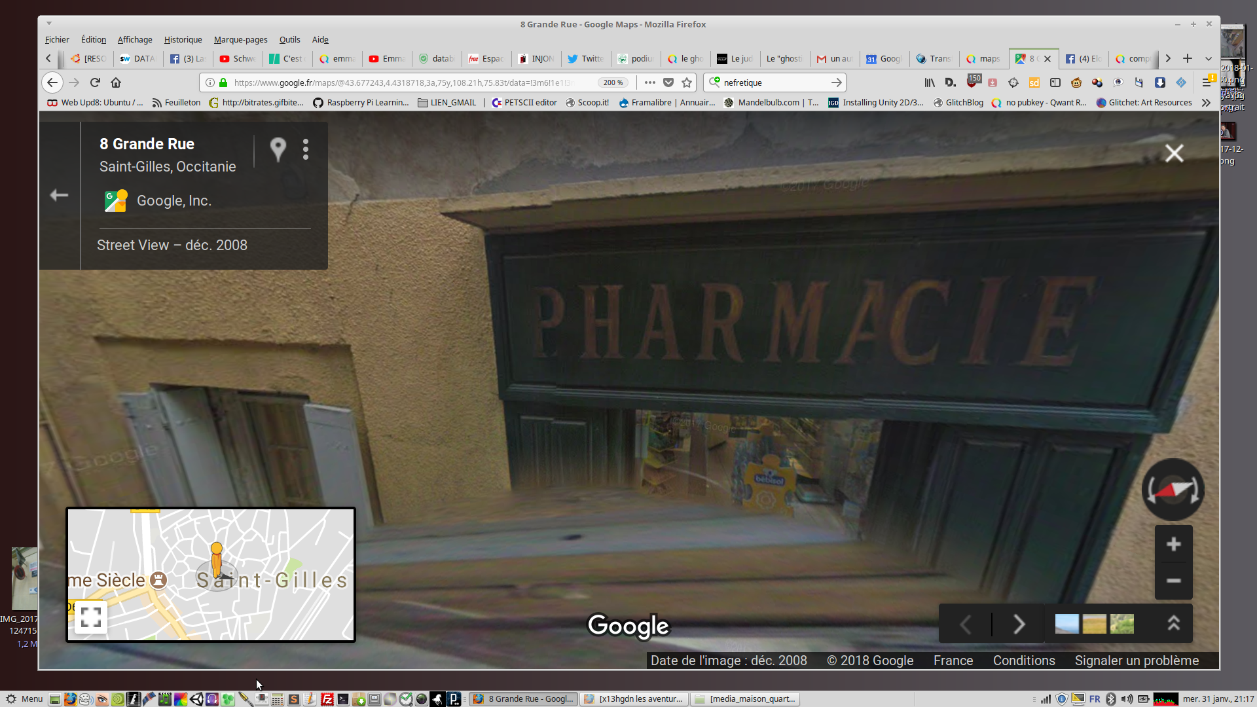Toggle the system volume icon in the tray
Viewport: 1257px width, 707px height.
coord(1127,699)
